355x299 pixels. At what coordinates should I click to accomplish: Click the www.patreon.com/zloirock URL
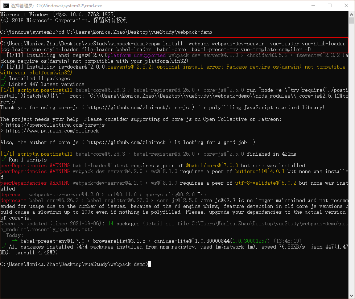[x=52, y=131]
